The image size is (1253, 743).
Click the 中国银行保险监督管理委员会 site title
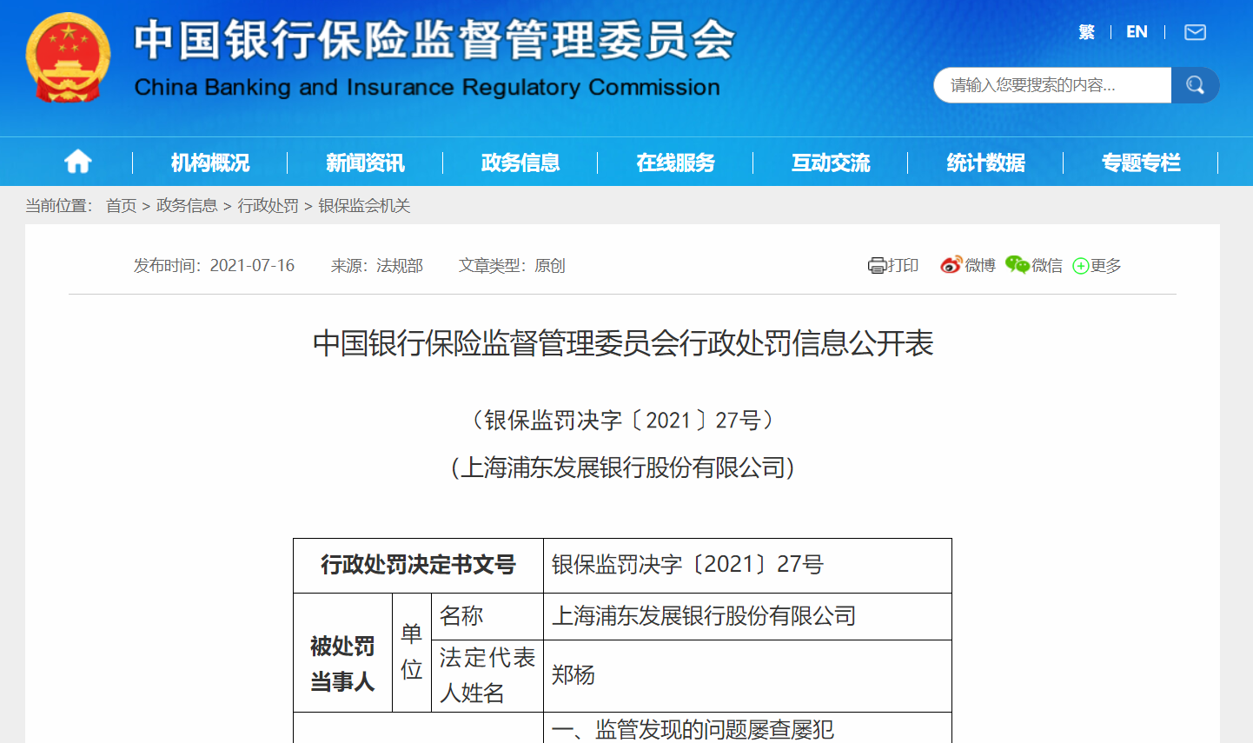point(434,40)
